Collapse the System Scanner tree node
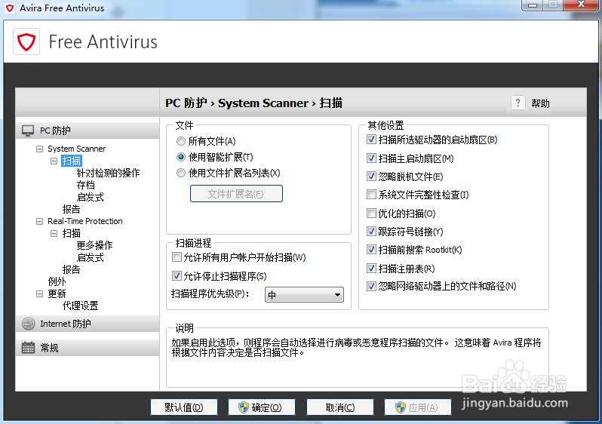Screen dimensions: 602x424 [39, 149]
